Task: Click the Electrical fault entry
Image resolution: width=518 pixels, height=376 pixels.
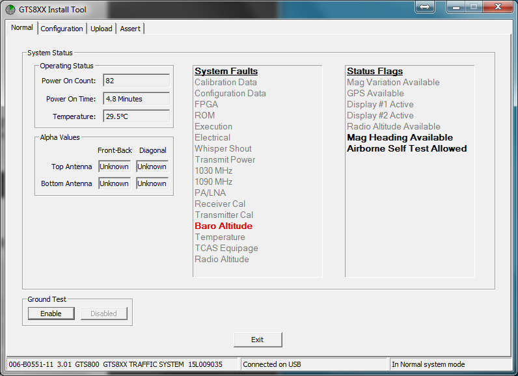Action: click(x=212, y=138)
